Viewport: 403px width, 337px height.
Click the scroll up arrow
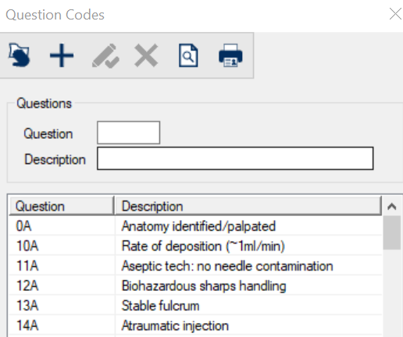[392, 207]
